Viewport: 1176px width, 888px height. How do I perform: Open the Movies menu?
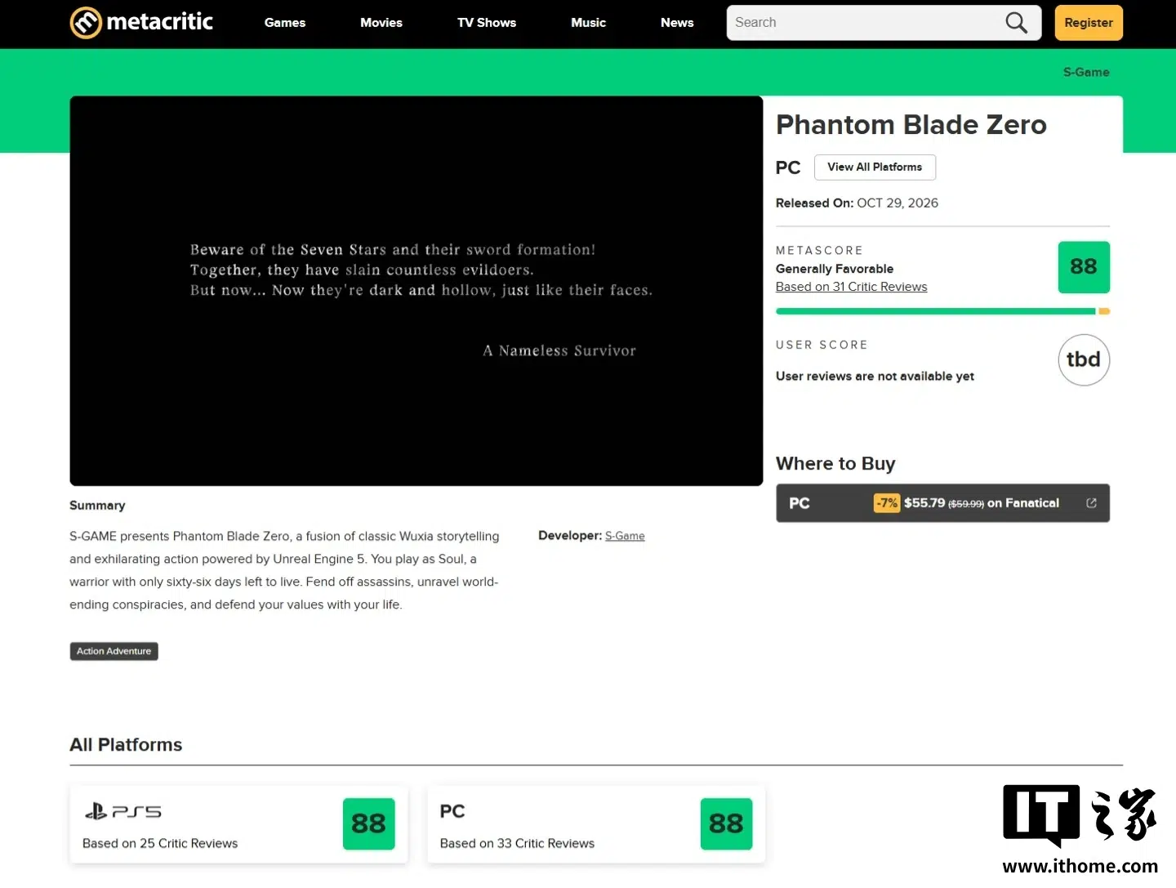tap(381, 23)
